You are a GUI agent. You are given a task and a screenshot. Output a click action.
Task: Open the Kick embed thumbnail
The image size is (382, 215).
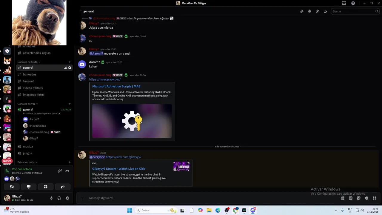181,166
